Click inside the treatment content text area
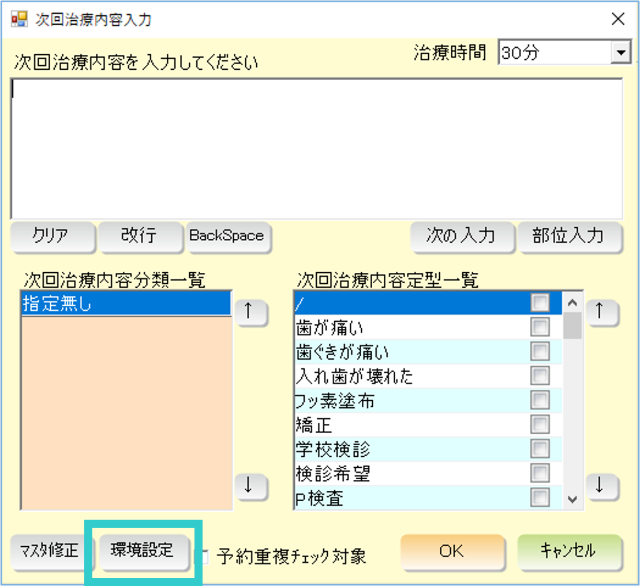The width and height of the screenshot is (640, 586). click(x=316, y=149)
